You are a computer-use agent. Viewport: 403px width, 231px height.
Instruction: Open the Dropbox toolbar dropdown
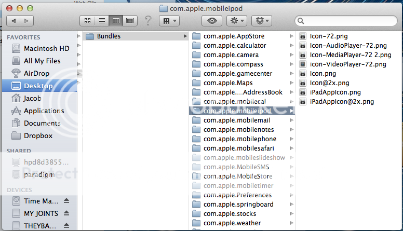(x=262, y=21)
